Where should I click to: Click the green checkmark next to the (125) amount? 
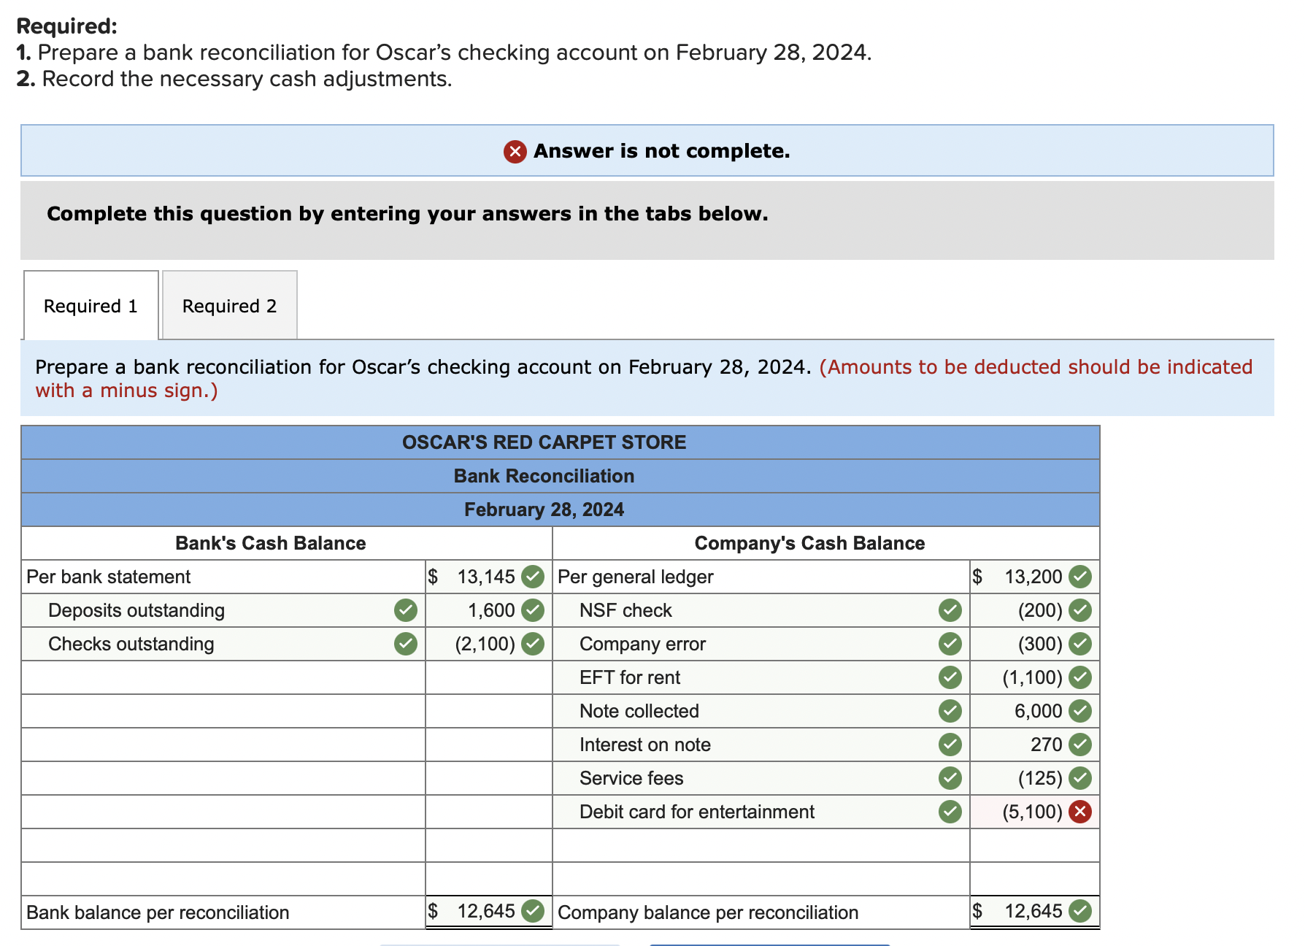click(x=1080, y=778)
